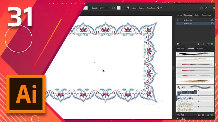Open the Style swatch dropdown arrow
The height and width of the screenshot is (122, 218).
click(x=122, y=8)
